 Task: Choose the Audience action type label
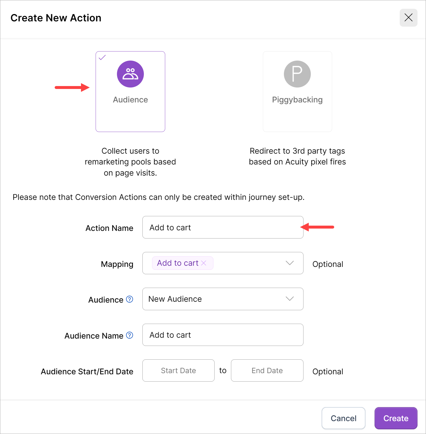point(130,100)
